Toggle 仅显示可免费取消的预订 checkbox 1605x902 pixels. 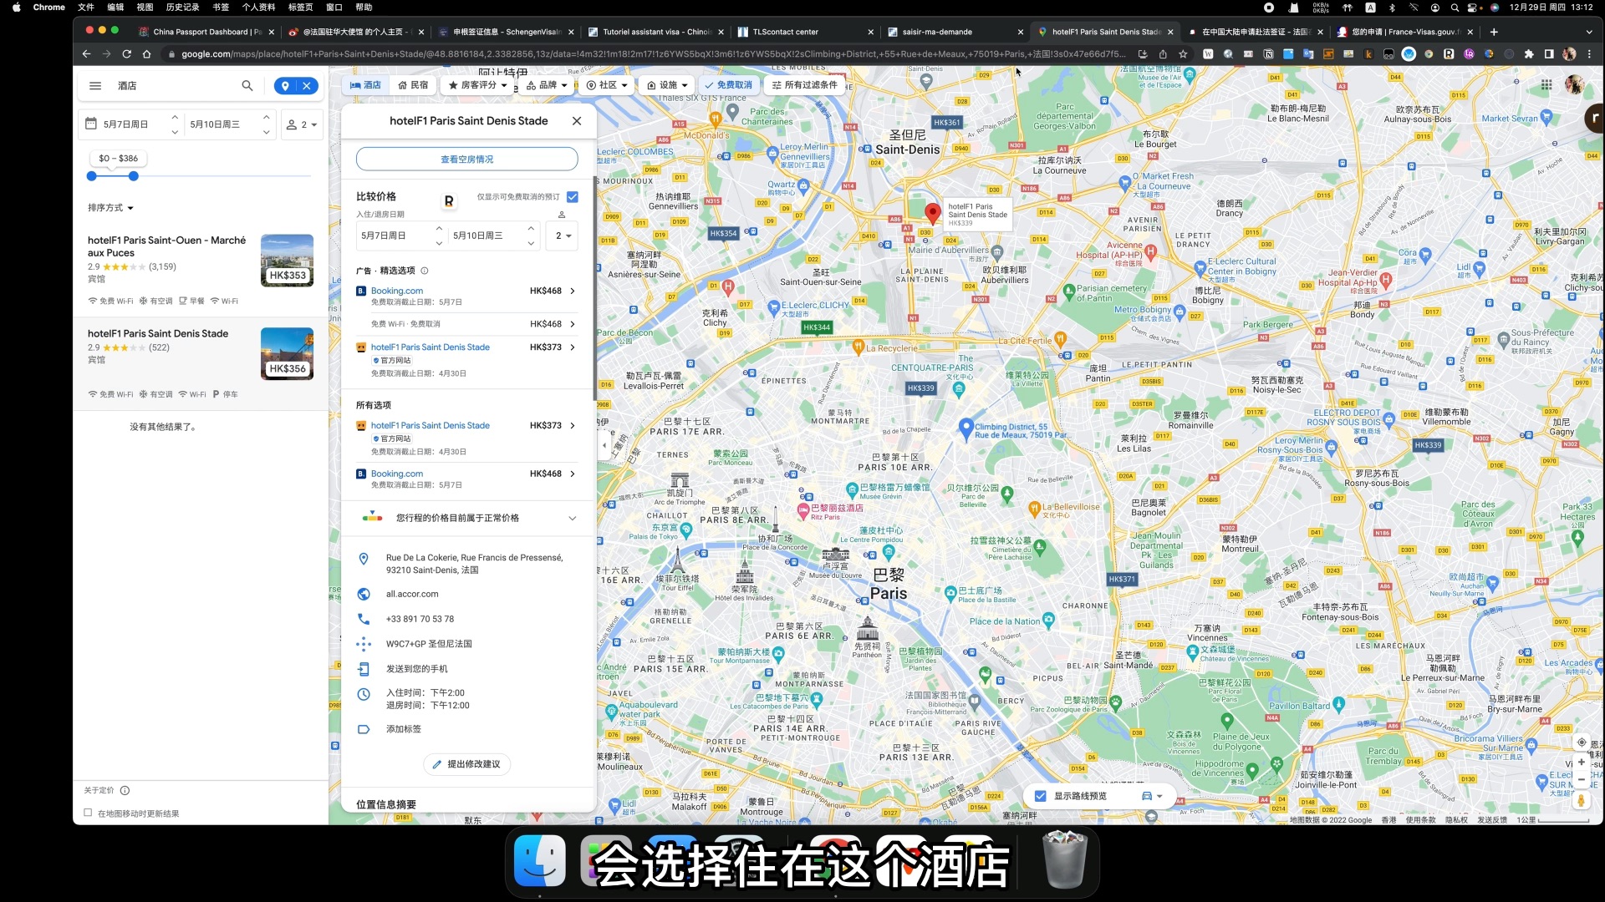573,197
